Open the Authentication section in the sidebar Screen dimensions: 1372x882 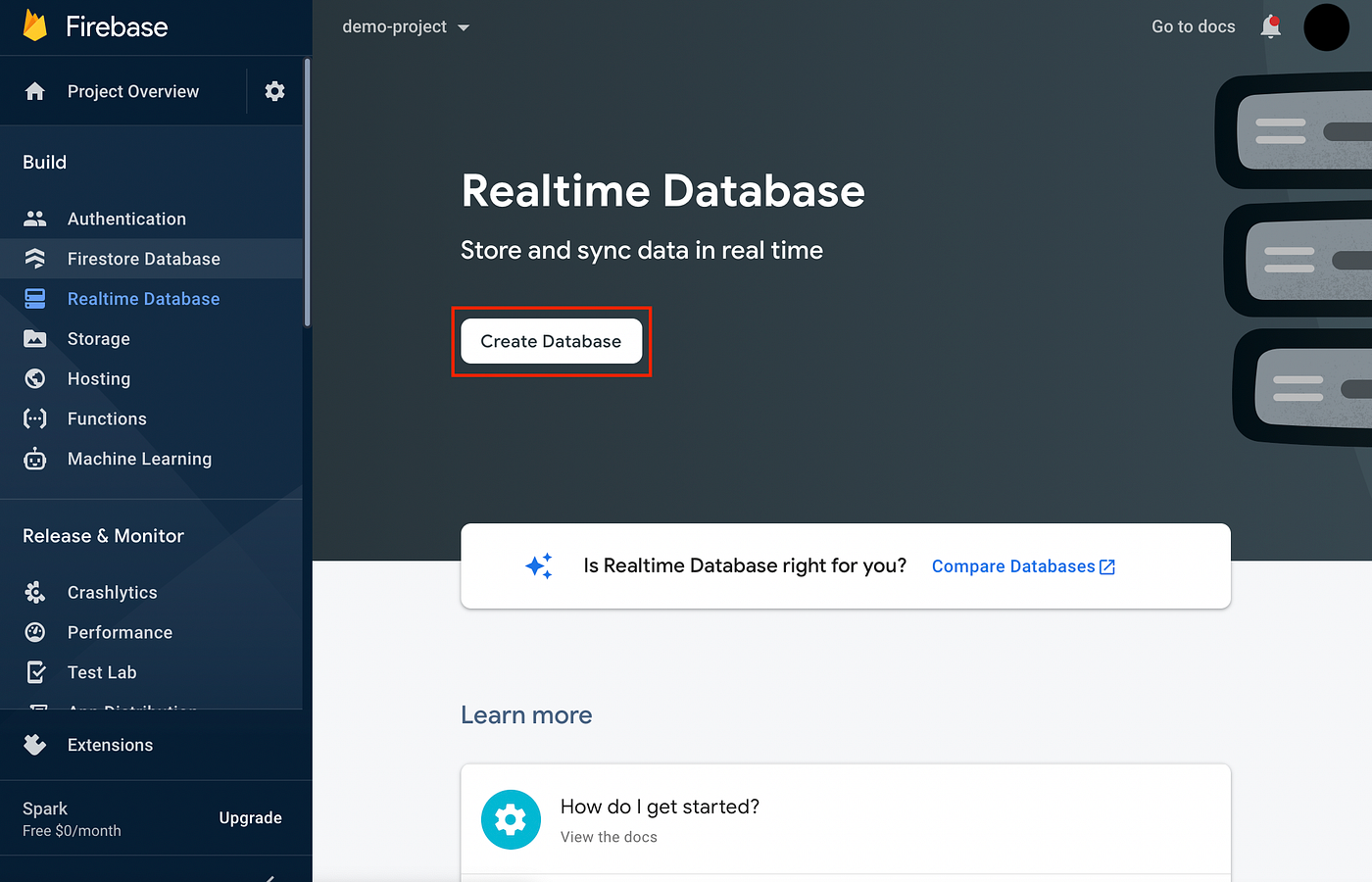(125, 219)
